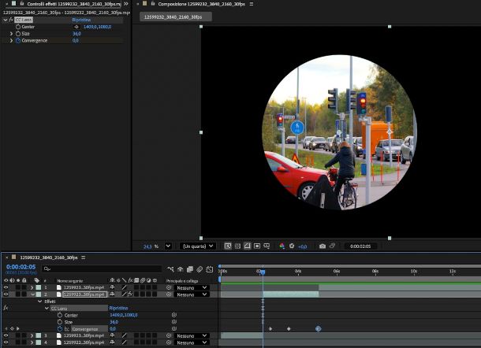This screenshot has width=481, height=348.
Task: Click the timeline layer search field
Action: coord(102,268)
